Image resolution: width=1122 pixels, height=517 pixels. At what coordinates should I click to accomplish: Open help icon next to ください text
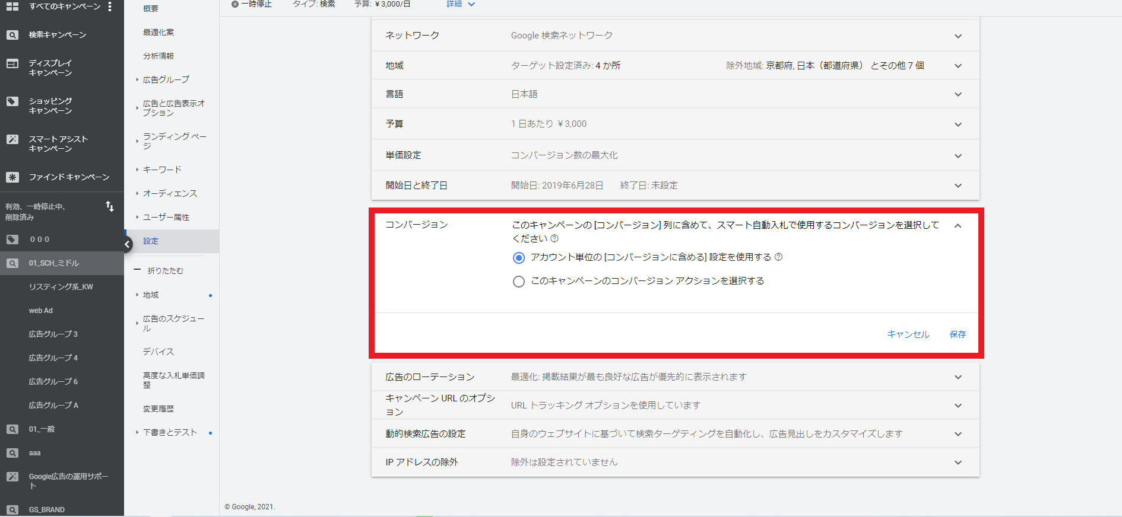(554, 238)
